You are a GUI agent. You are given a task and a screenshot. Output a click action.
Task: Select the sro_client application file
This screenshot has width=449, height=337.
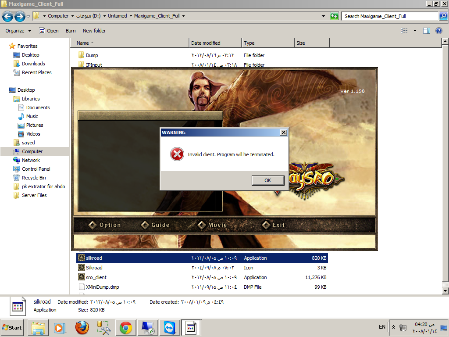pos(202,277)
